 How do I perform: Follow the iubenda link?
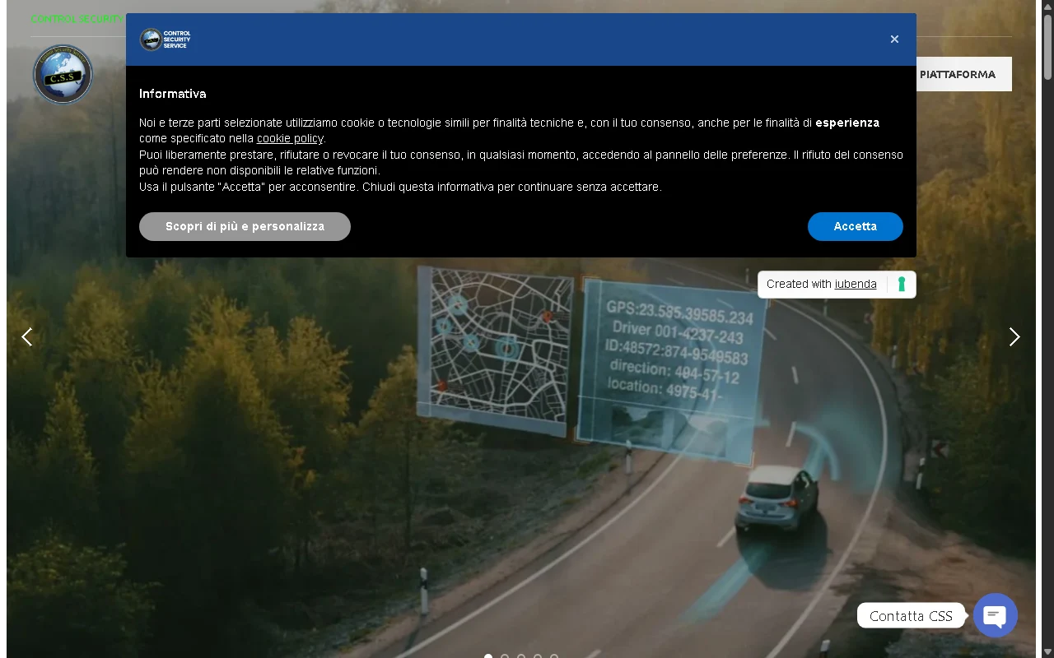point(856,284)
